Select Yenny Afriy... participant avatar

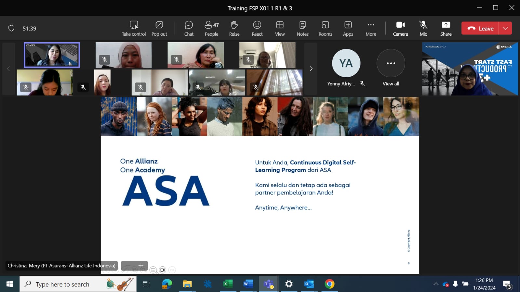click(346, 63)
